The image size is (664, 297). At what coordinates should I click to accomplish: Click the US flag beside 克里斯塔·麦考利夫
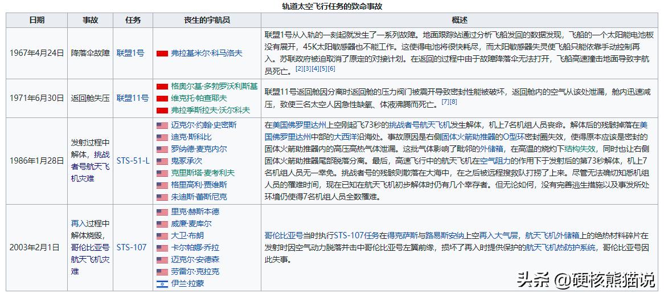point(162,173)
